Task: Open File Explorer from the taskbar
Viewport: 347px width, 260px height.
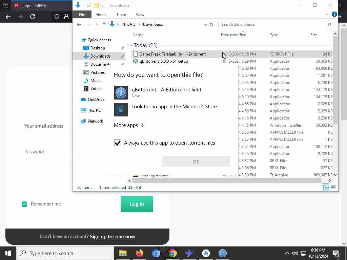Action: pyautogui.click(x=123, y=253)
